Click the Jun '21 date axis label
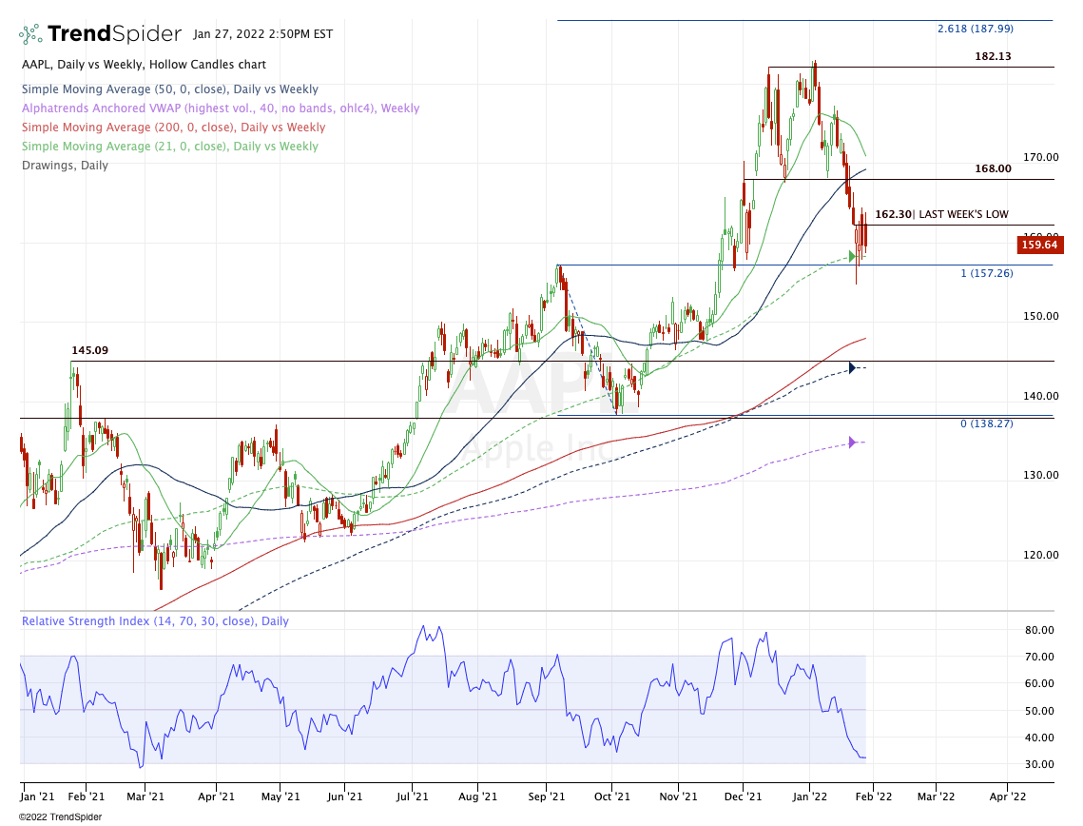Image resolution: width=1083 pixels, height=826 pixels. pos(344,796)
